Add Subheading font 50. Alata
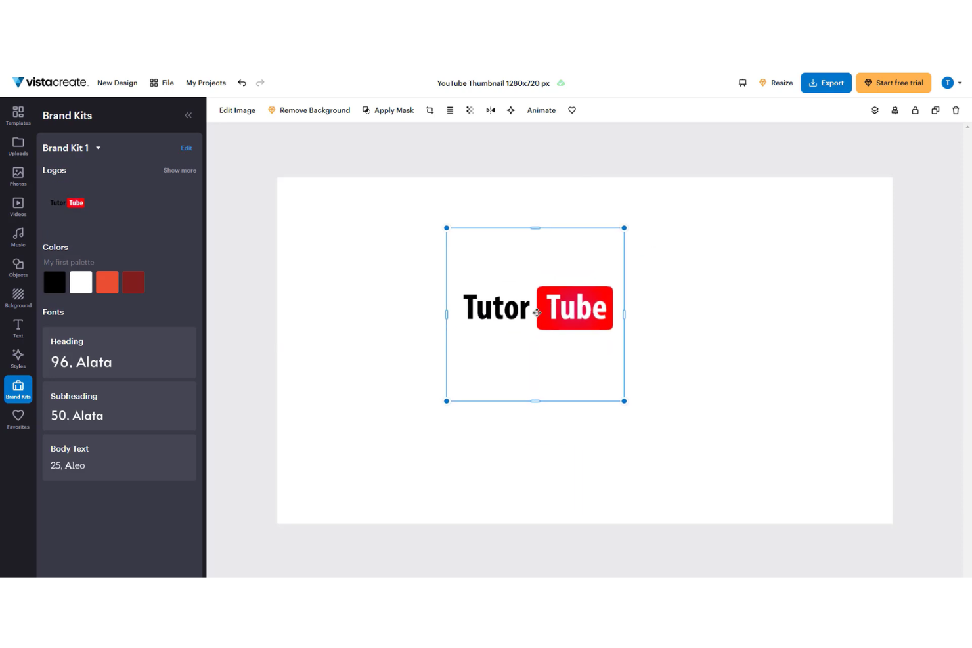This screenshot has height=648, width=972. (120, 406)
